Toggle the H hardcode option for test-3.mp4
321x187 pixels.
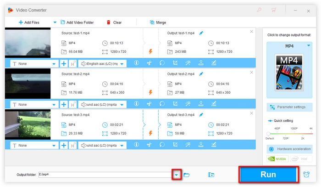pos(73,145)
